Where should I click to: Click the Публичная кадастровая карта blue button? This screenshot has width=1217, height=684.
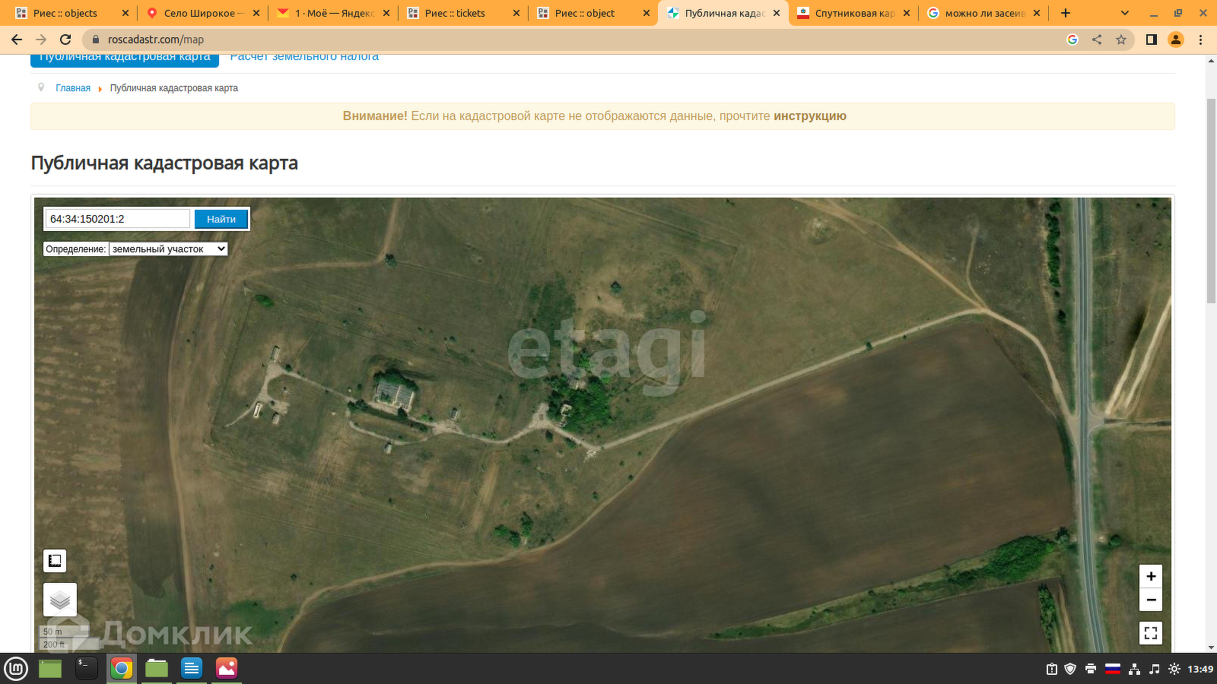click(x=125, y=59)
